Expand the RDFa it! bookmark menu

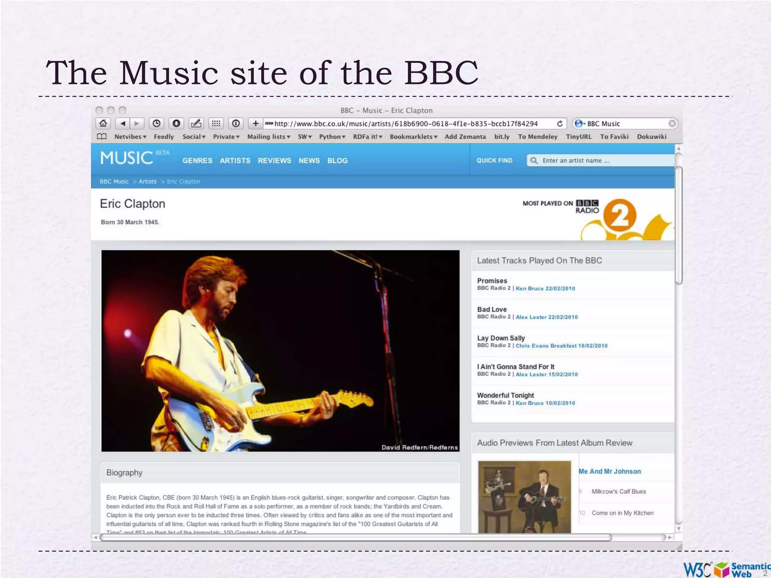367,137
